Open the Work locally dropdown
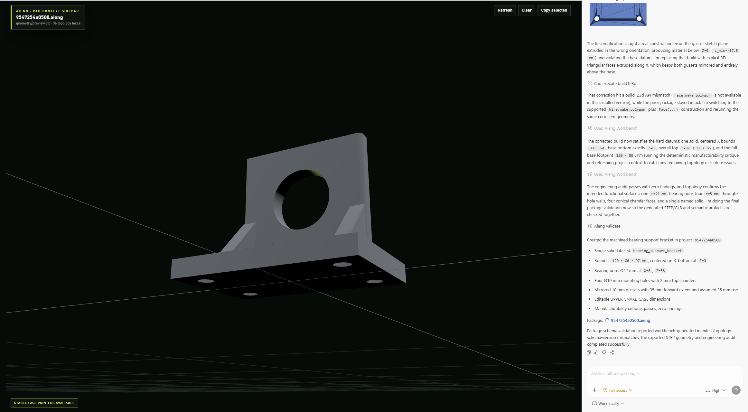This screenshot has width=748, height=412. [x=608, y=403]
